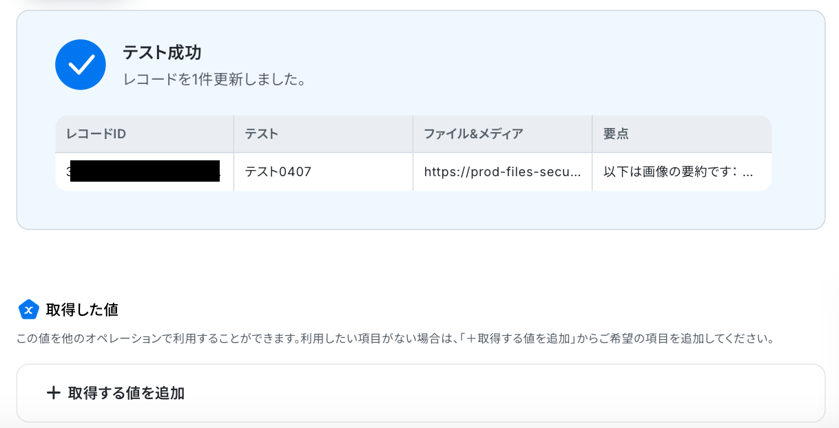Screen dimensions: 839x428
Task: Open the https://prod-files-secu... URL cell
Action: pyautogui.click(x=501, y=171)
